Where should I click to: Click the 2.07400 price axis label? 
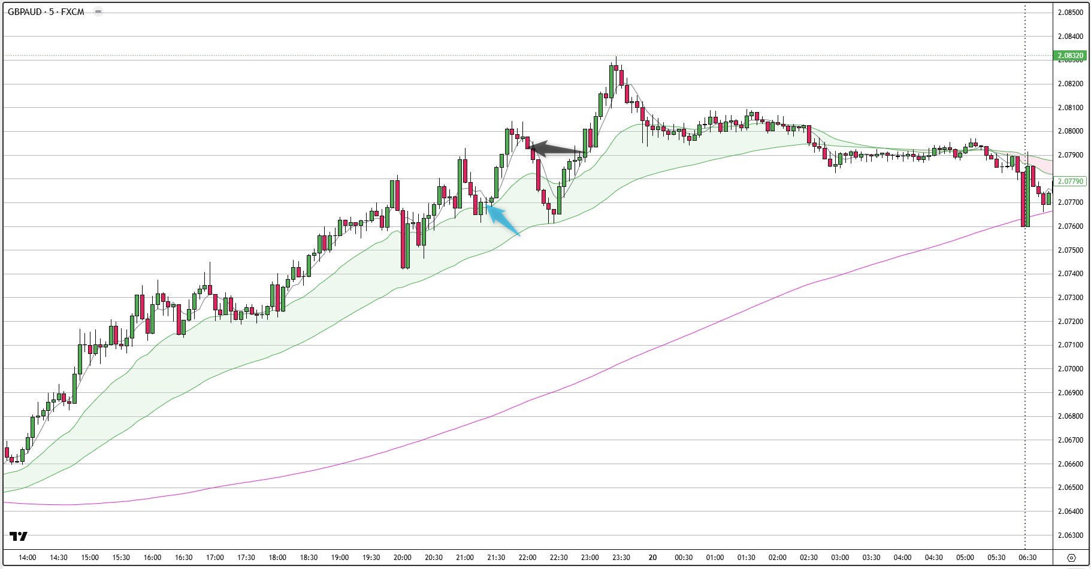[1070, 274]
